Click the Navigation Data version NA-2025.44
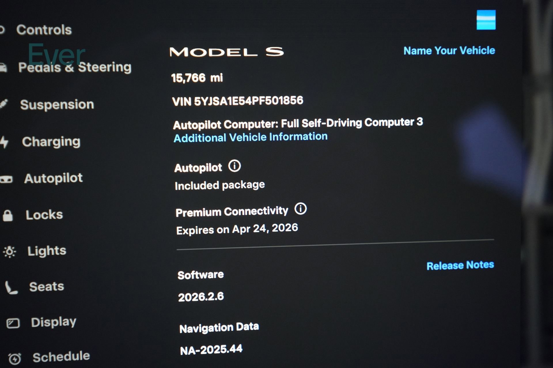The width and height of the screenshot is (553, 368). coord(211,350)
